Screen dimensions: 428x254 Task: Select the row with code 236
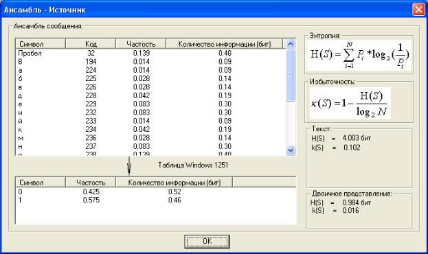click(150, 138)
